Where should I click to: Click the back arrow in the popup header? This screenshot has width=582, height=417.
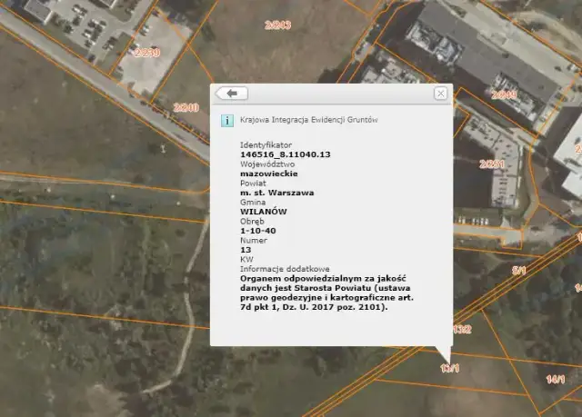[x=231, y=94]
